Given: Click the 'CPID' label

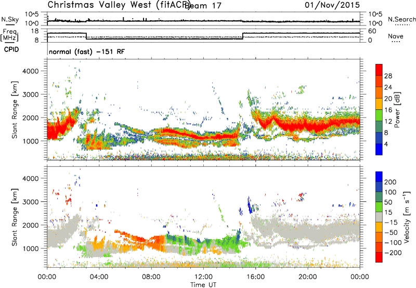Looking at the screenshot, I should [x=11, y=49].
